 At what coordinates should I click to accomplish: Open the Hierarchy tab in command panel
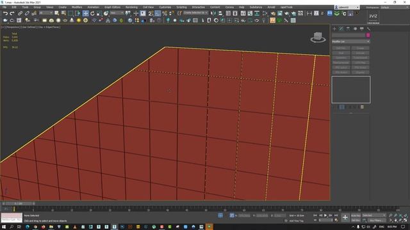[348, 29]
